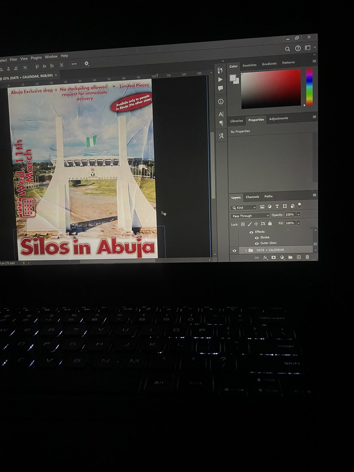Viewport: 354px width, 472px height.
Task: Click the search magnifier icon
Action: [x=288, y=49]
